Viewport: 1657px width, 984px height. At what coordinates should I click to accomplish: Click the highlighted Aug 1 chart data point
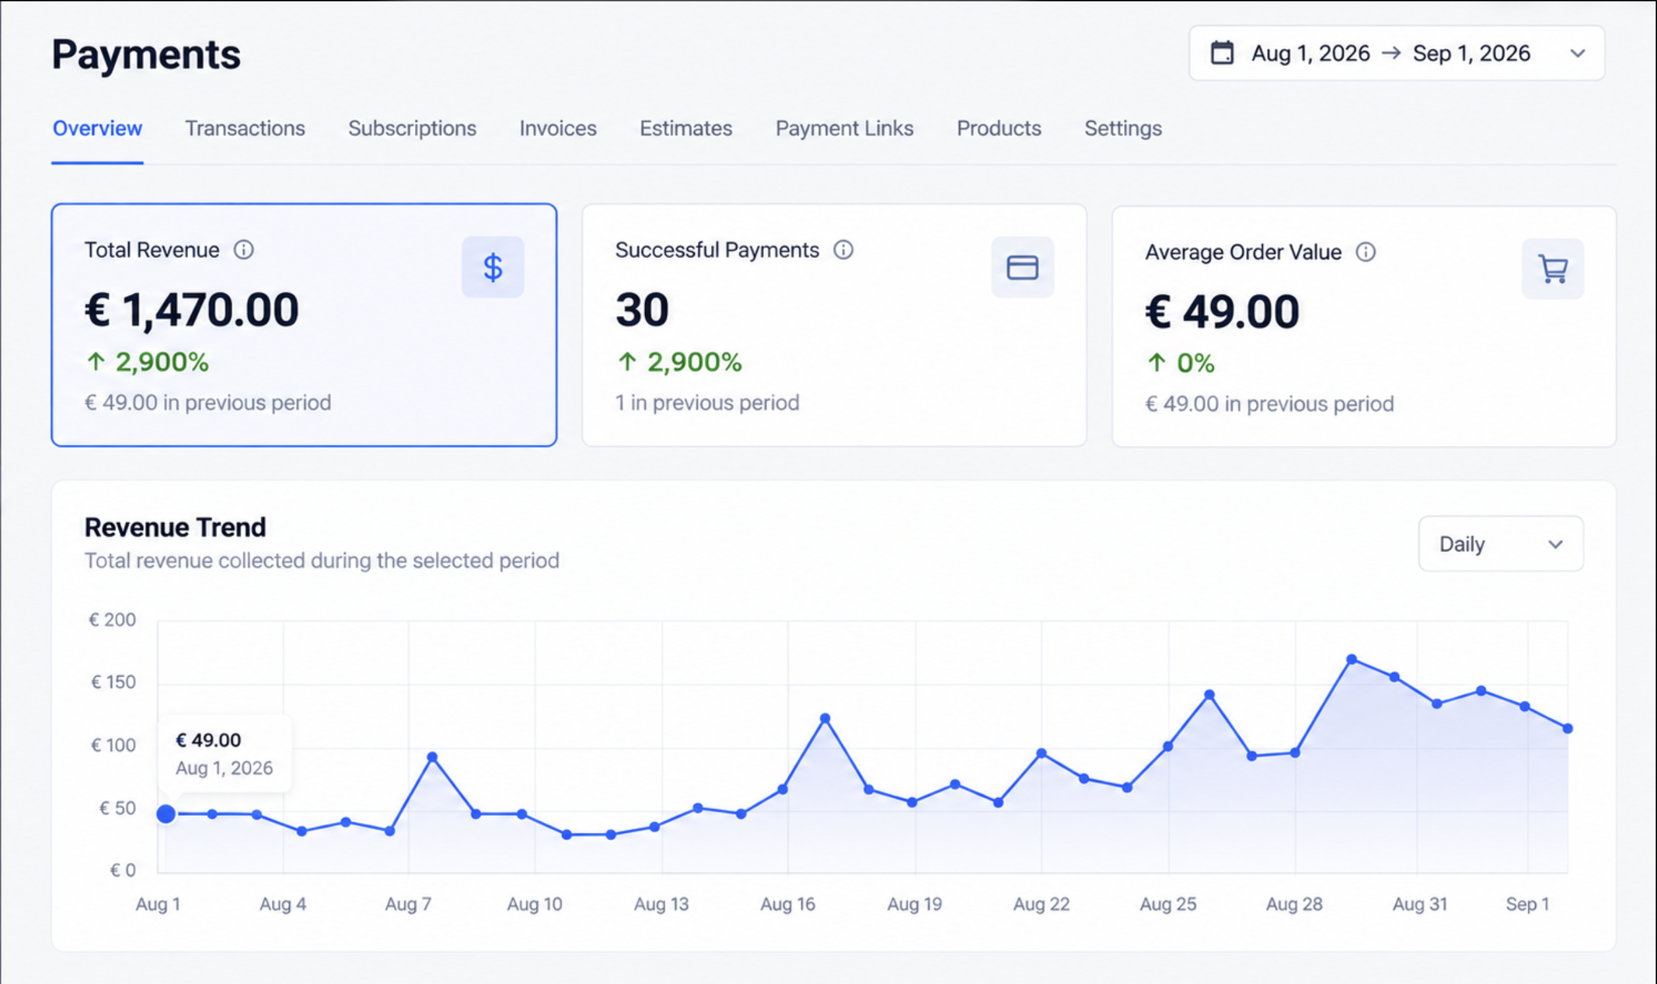coord(166,814)
